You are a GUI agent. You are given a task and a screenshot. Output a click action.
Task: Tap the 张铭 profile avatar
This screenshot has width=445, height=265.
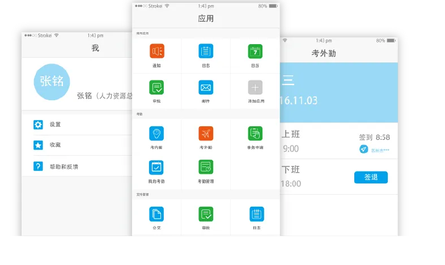(x=52, y=82)
